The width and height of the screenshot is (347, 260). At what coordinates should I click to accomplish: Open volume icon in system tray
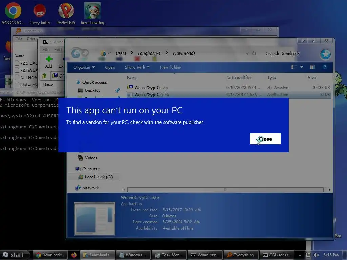[x=316, y=255]
